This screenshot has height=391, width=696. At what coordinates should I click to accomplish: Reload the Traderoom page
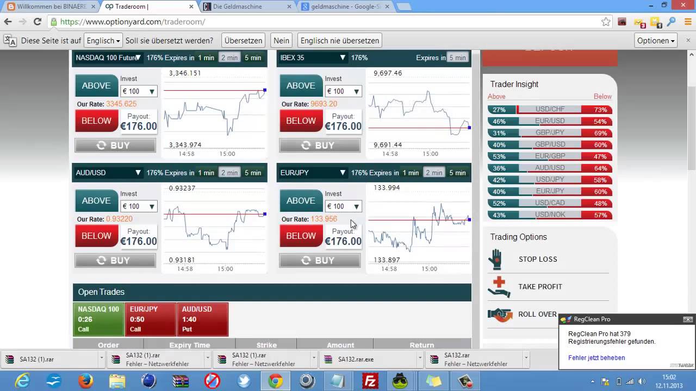click(37, 22)
